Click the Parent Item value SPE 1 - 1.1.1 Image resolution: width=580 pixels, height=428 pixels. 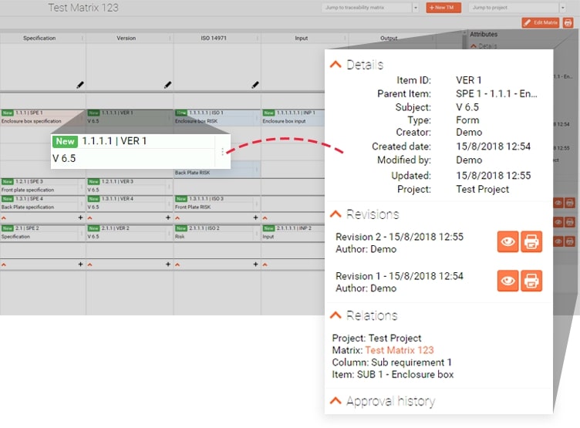tap(497, 93)
